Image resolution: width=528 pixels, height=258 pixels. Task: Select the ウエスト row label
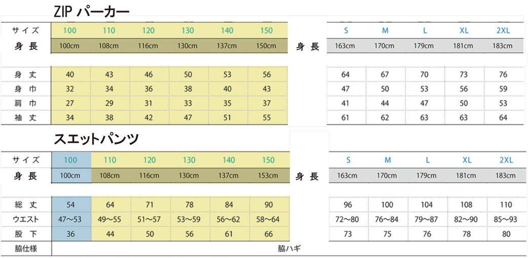click(26, 220)
